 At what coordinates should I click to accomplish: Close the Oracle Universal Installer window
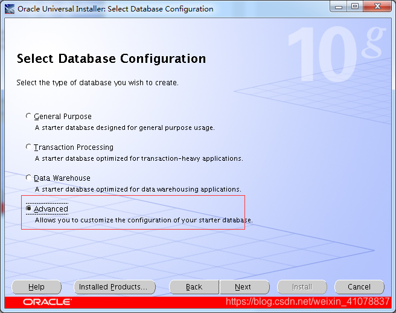coord(377,7)
